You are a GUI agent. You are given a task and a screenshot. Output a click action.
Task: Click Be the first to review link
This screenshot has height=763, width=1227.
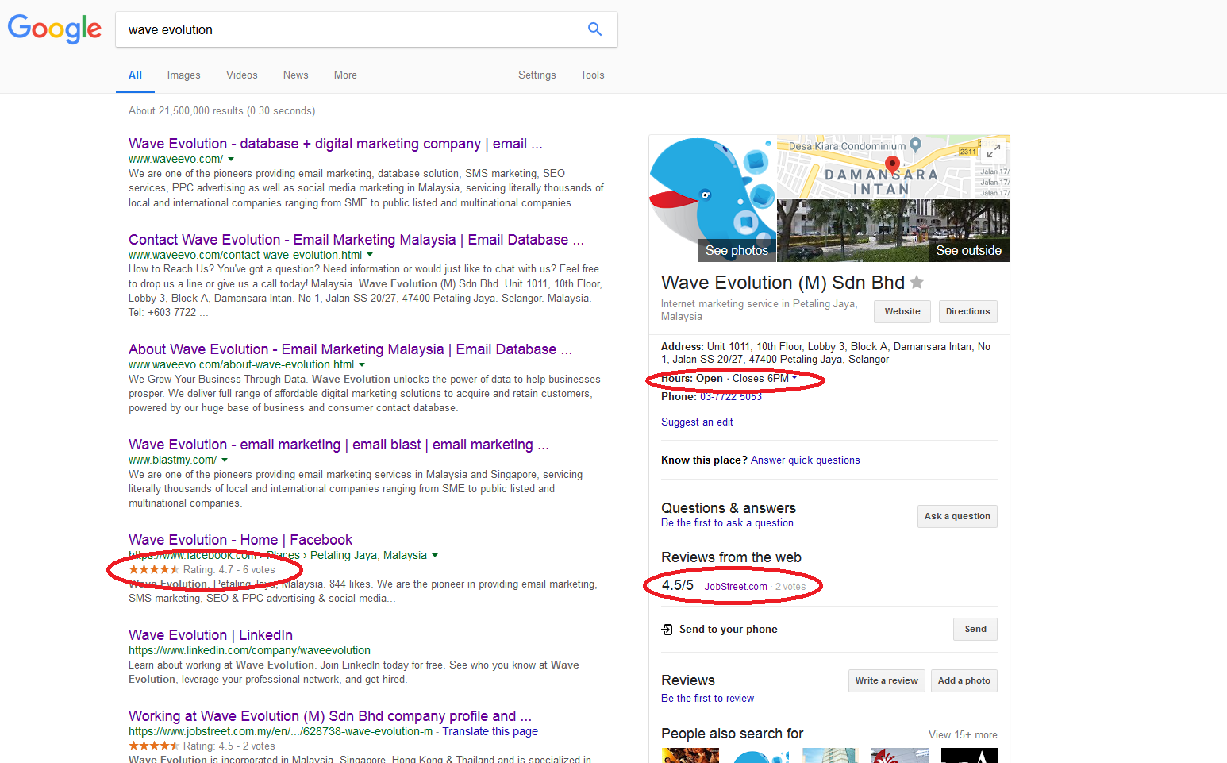[x=707, y=699]
